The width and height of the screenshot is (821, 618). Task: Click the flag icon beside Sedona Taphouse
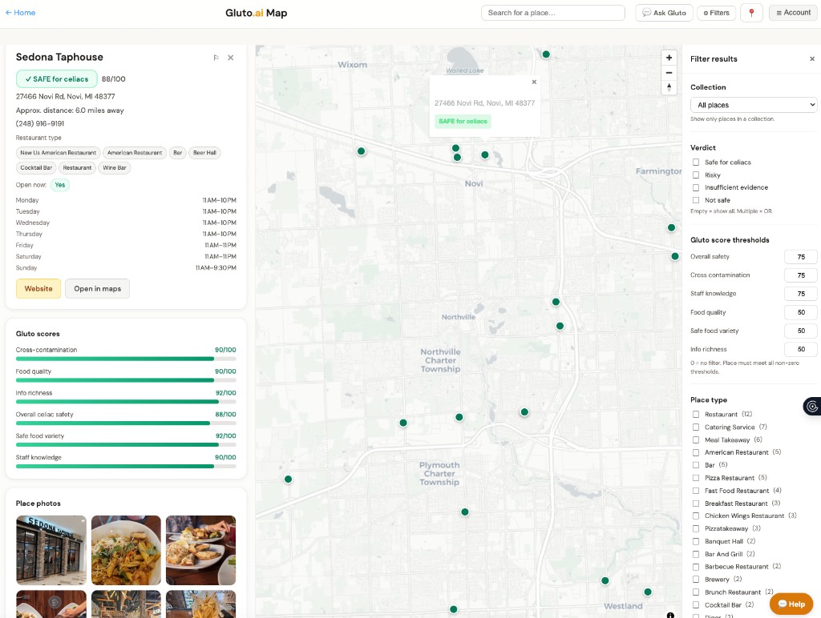216,58
